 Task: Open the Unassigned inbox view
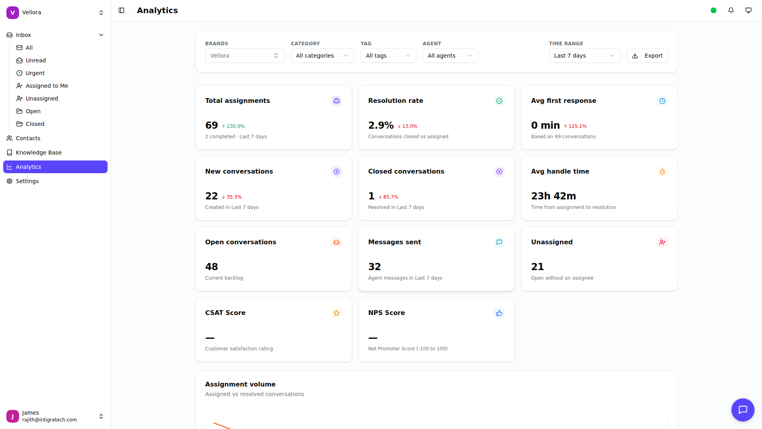pos(60,99)
